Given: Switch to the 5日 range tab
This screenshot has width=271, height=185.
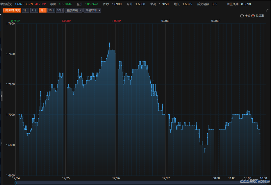Looking at the screenshot, I should coord(42,10).
